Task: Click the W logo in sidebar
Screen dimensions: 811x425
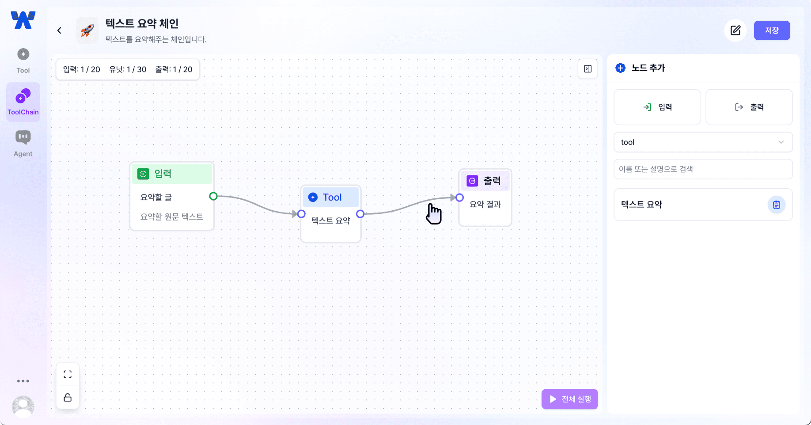Action: tap(23, 20)
